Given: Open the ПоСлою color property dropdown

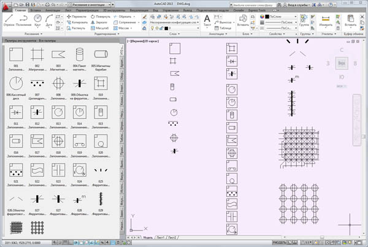Looking at the screenshot, I should click(x=281, y=15).
